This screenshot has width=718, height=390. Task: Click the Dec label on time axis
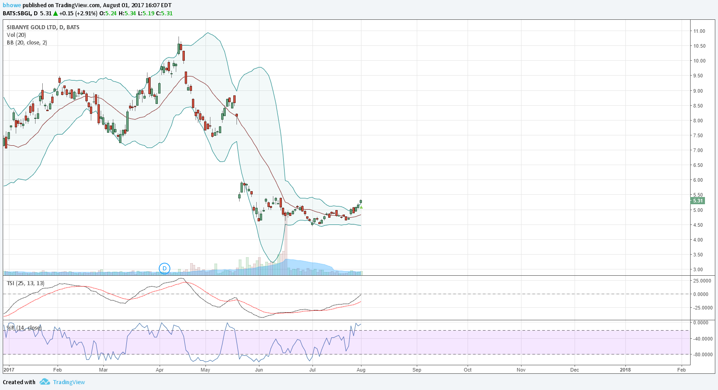[x=575, y=370]
